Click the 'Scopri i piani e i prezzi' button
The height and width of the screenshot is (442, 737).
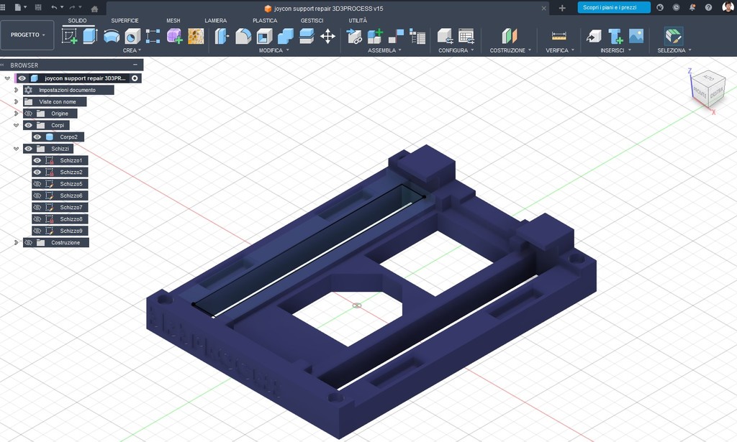(613, 7)
